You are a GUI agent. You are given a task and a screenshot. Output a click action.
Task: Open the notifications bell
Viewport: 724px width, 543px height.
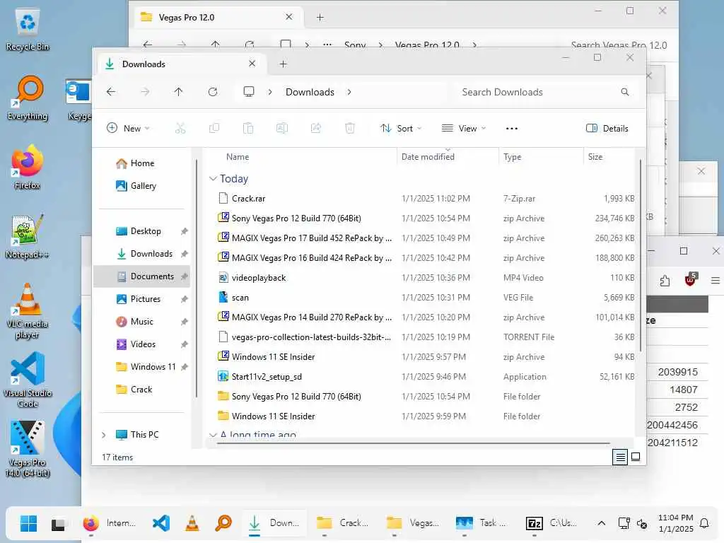705,524
